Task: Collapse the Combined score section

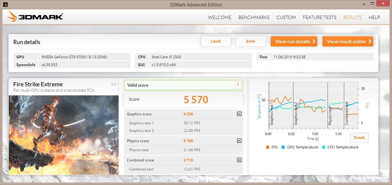Action: 239,160
